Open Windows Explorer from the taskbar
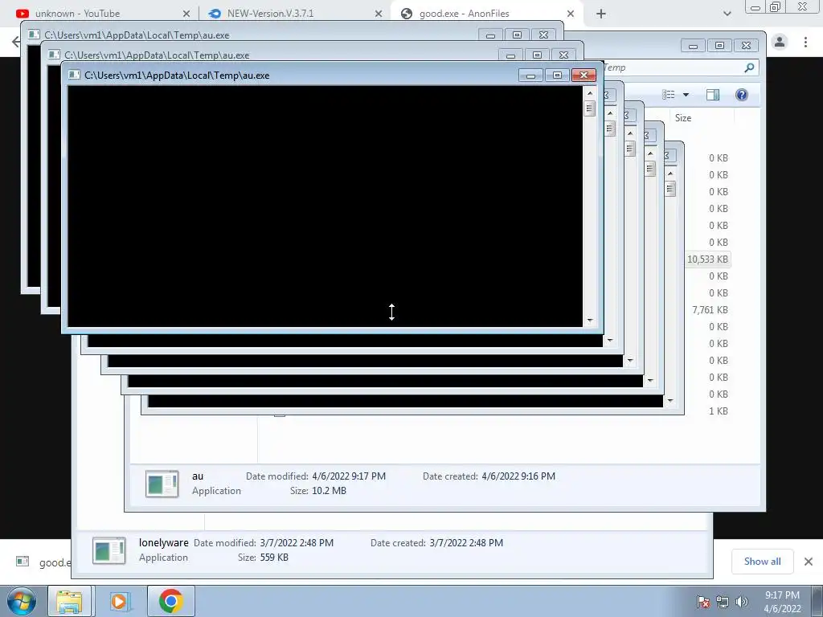 [69, 601]
